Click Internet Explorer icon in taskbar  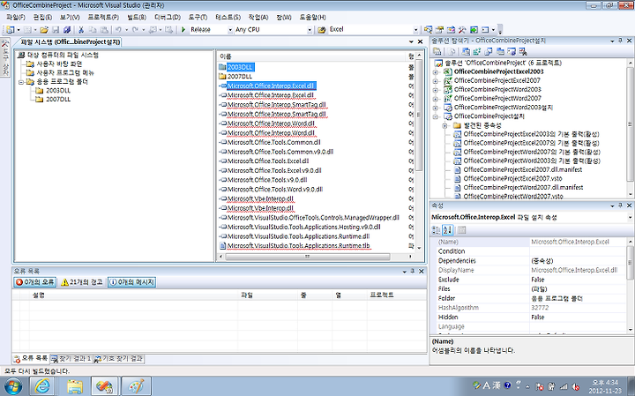pyautogui.click(x=42, y=386)
